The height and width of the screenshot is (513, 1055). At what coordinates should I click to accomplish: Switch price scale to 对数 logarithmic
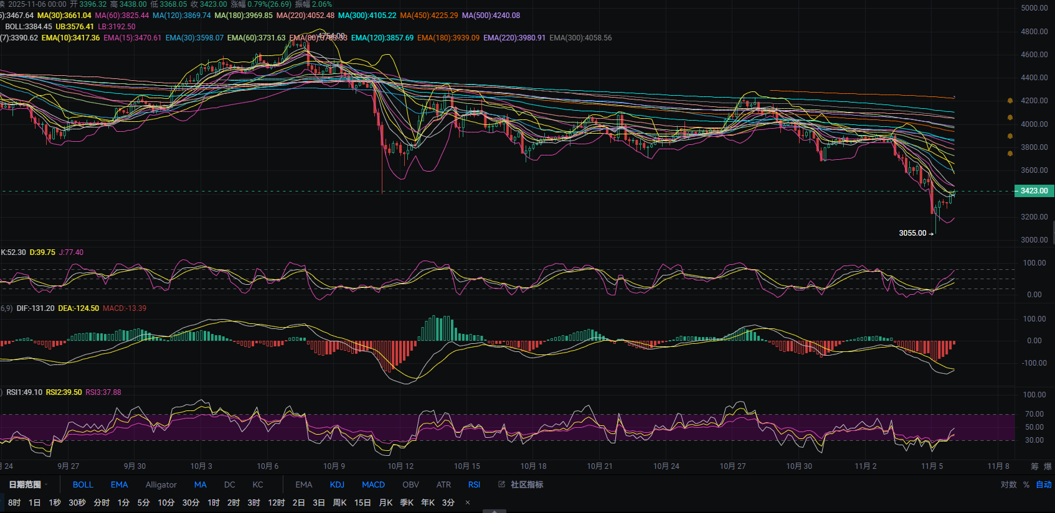coord(1008,484)
